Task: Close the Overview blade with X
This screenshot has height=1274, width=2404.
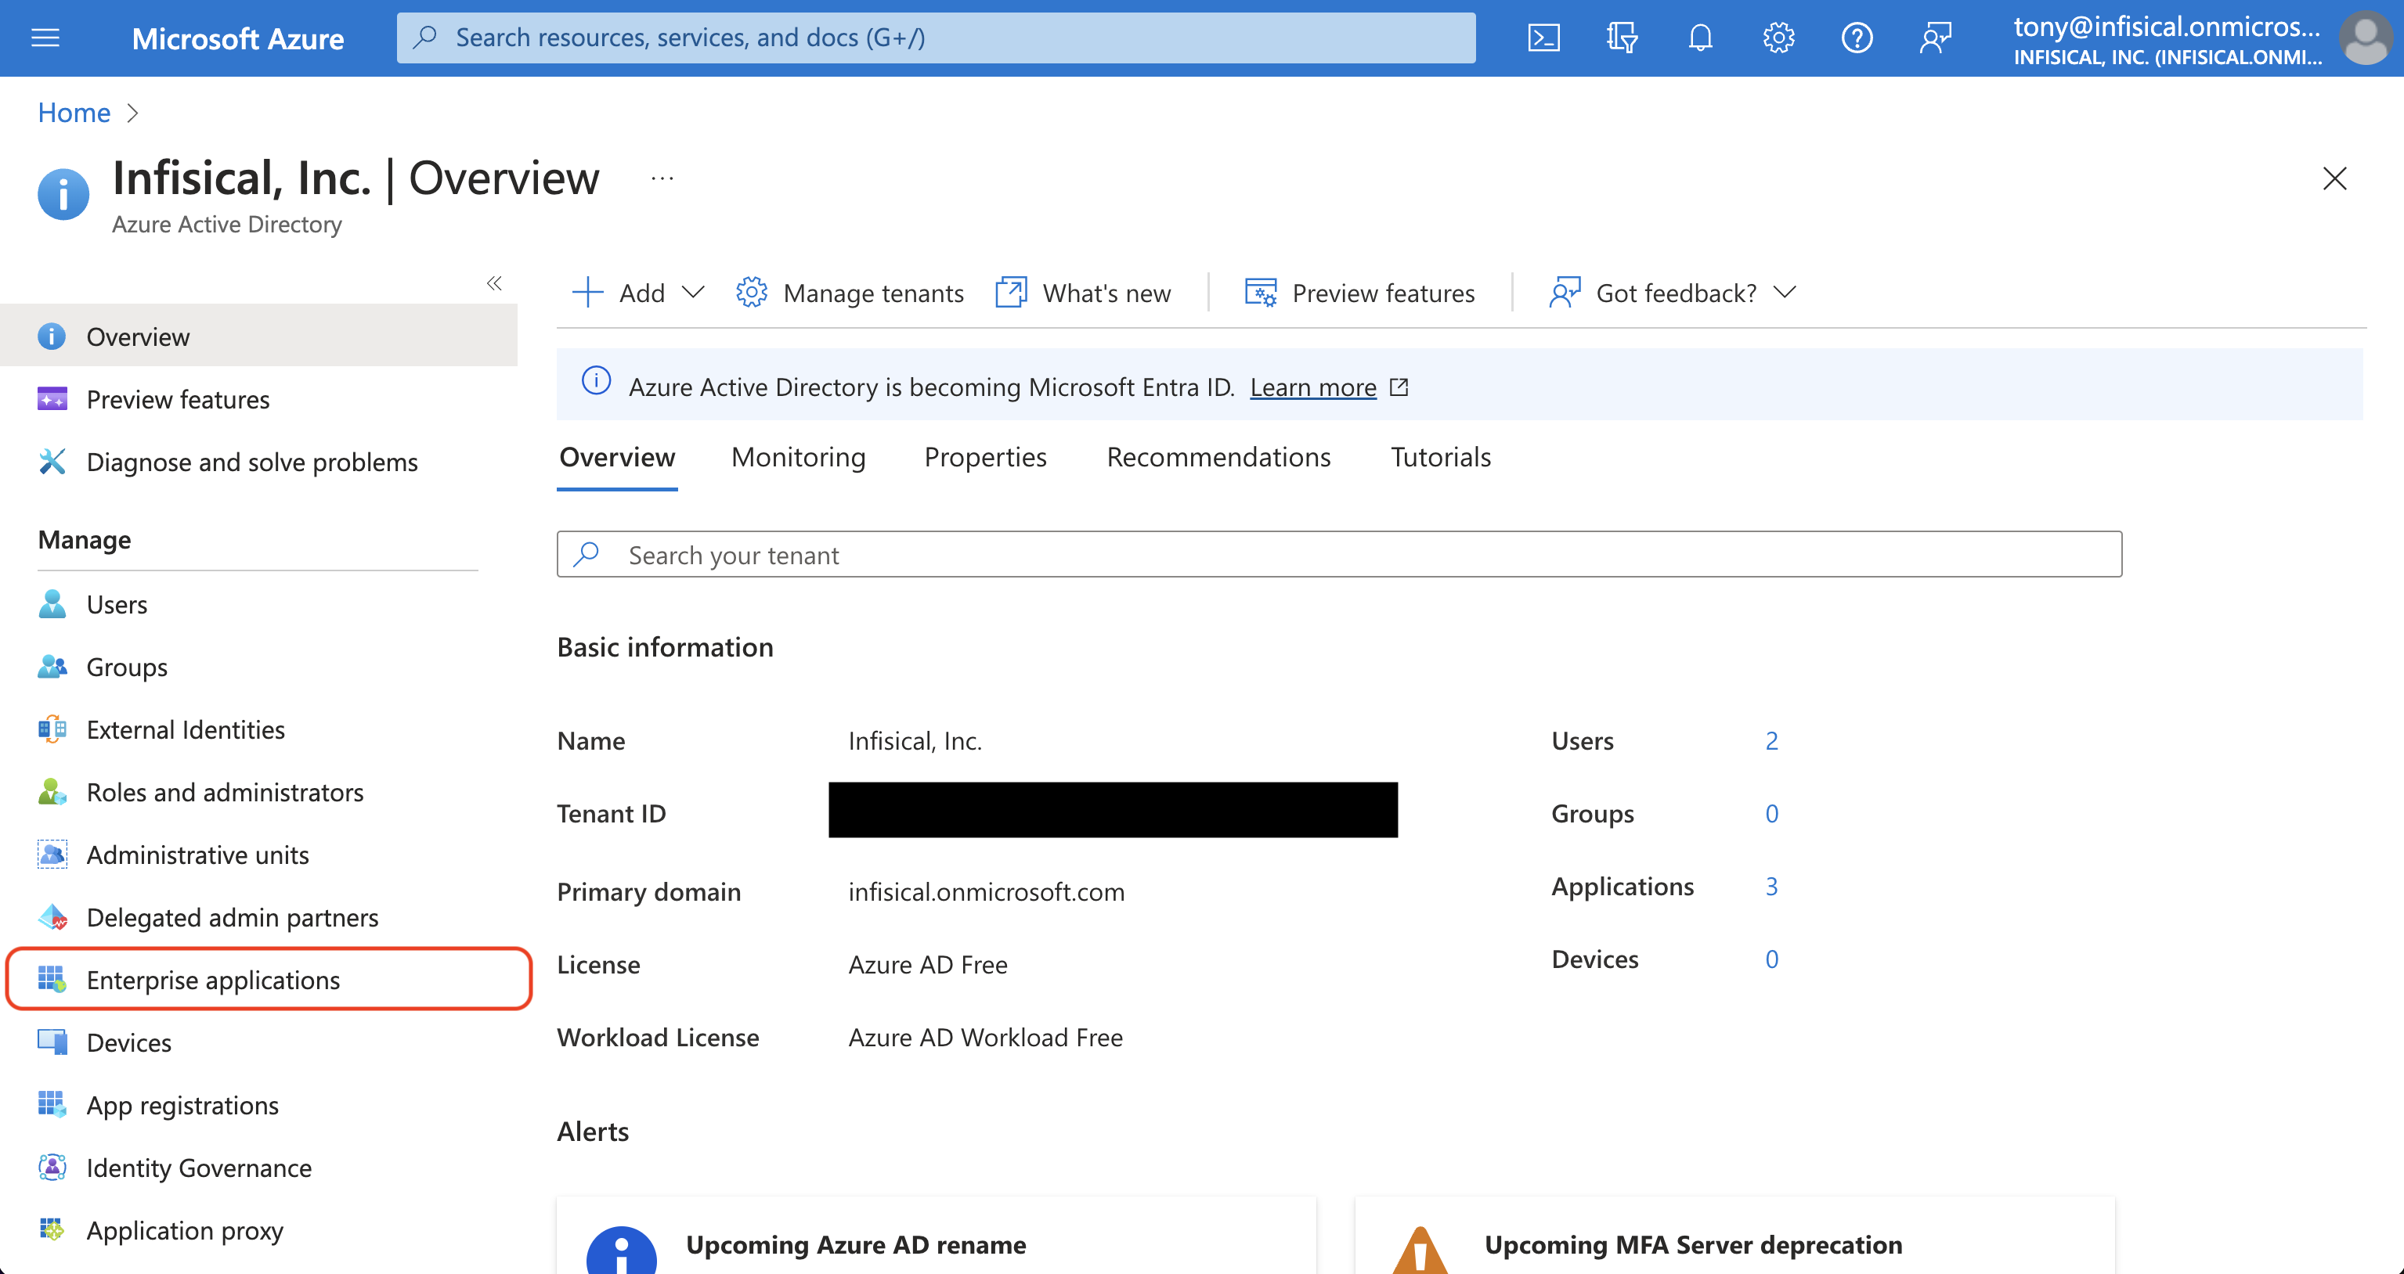Action: pyautogui.click(x=2334, y=178)
